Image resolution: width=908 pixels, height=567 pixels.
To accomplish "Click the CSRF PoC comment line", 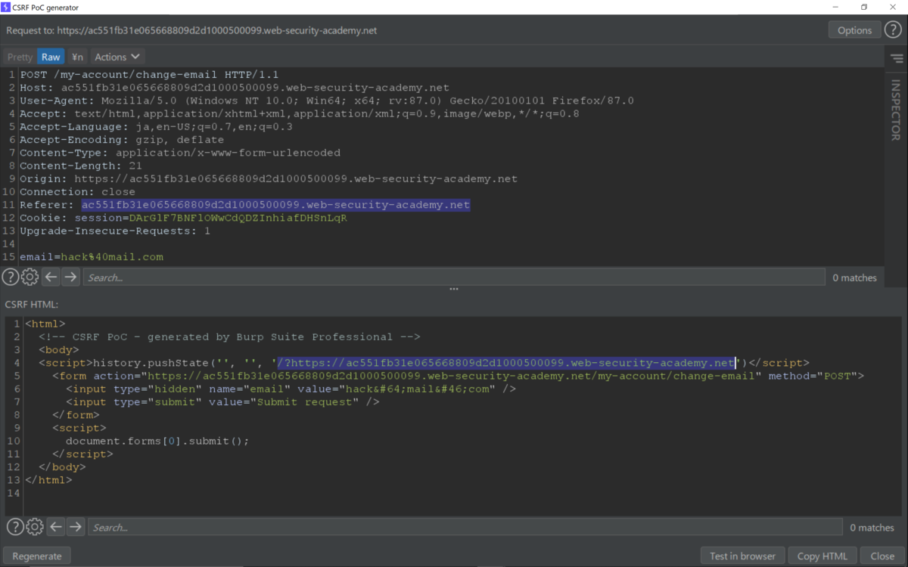I will [x=229, y=337].
